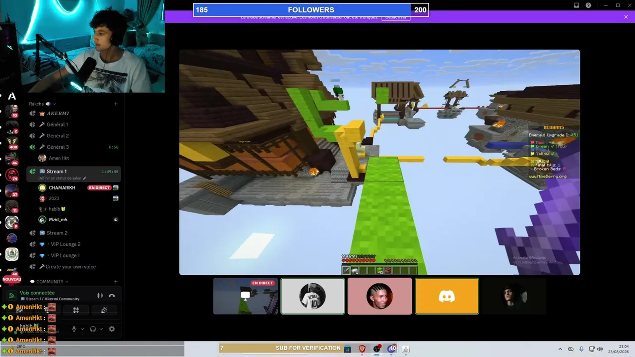
Task: Add a channel to COMMUNITY category
Action: click(x=116, y=282)
